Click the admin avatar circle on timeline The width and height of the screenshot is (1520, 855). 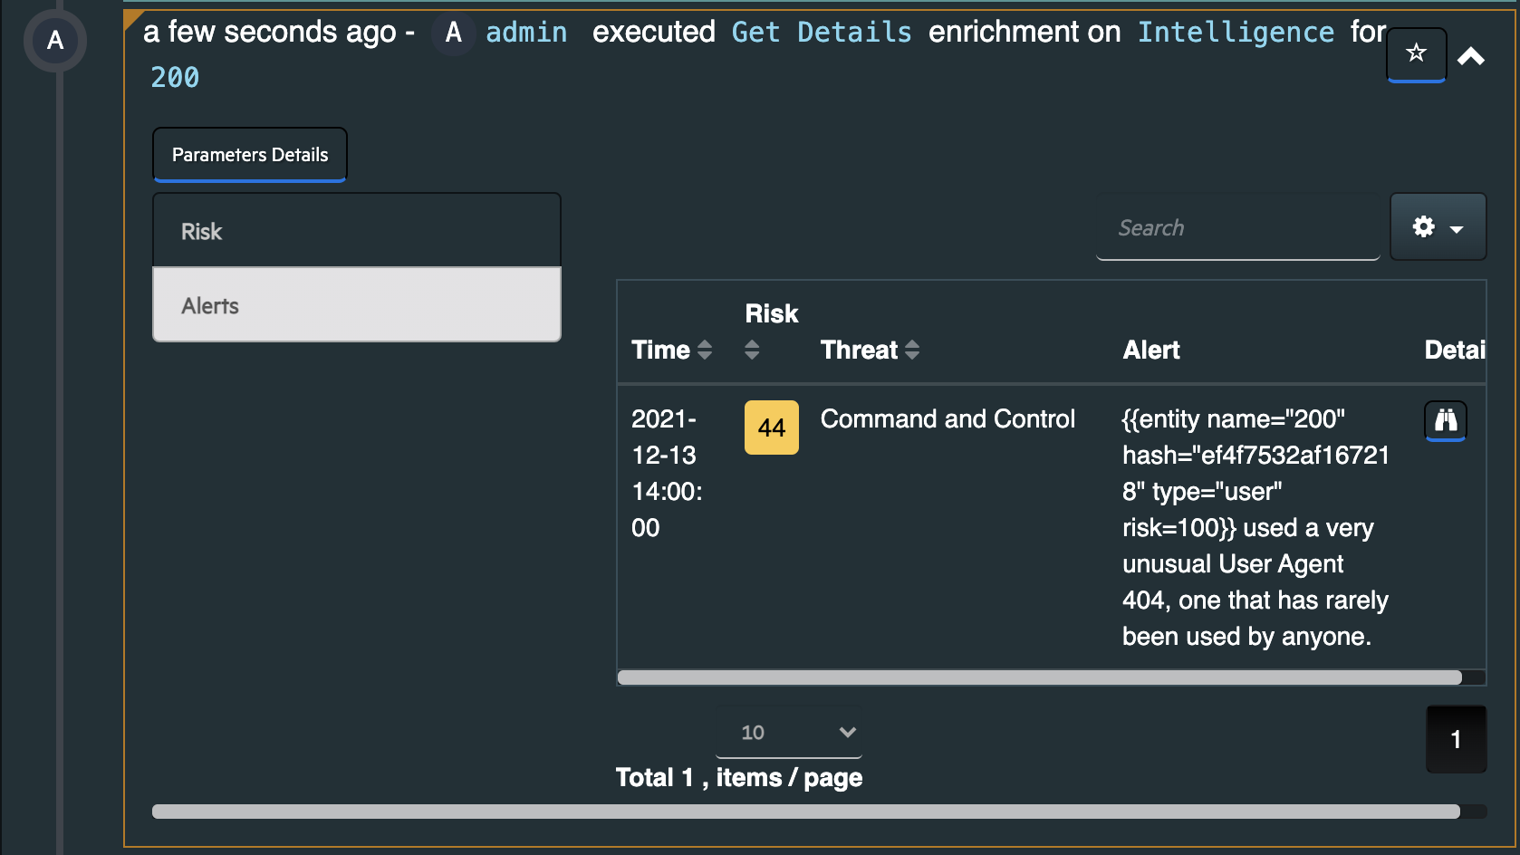(55, 40)
